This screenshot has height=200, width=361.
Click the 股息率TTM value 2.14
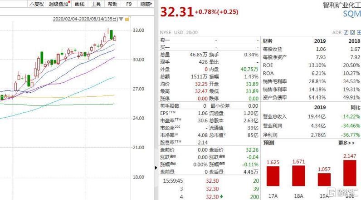tap(203, 143)
